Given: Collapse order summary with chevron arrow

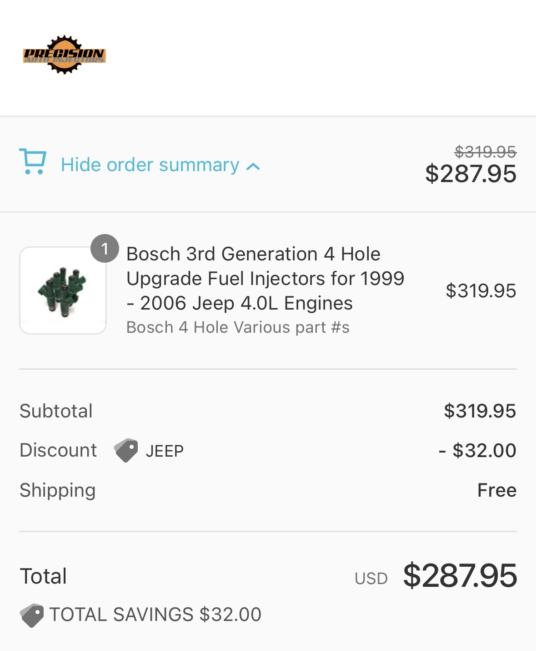Looking at the screenshot, I should (x=253, y=167).
